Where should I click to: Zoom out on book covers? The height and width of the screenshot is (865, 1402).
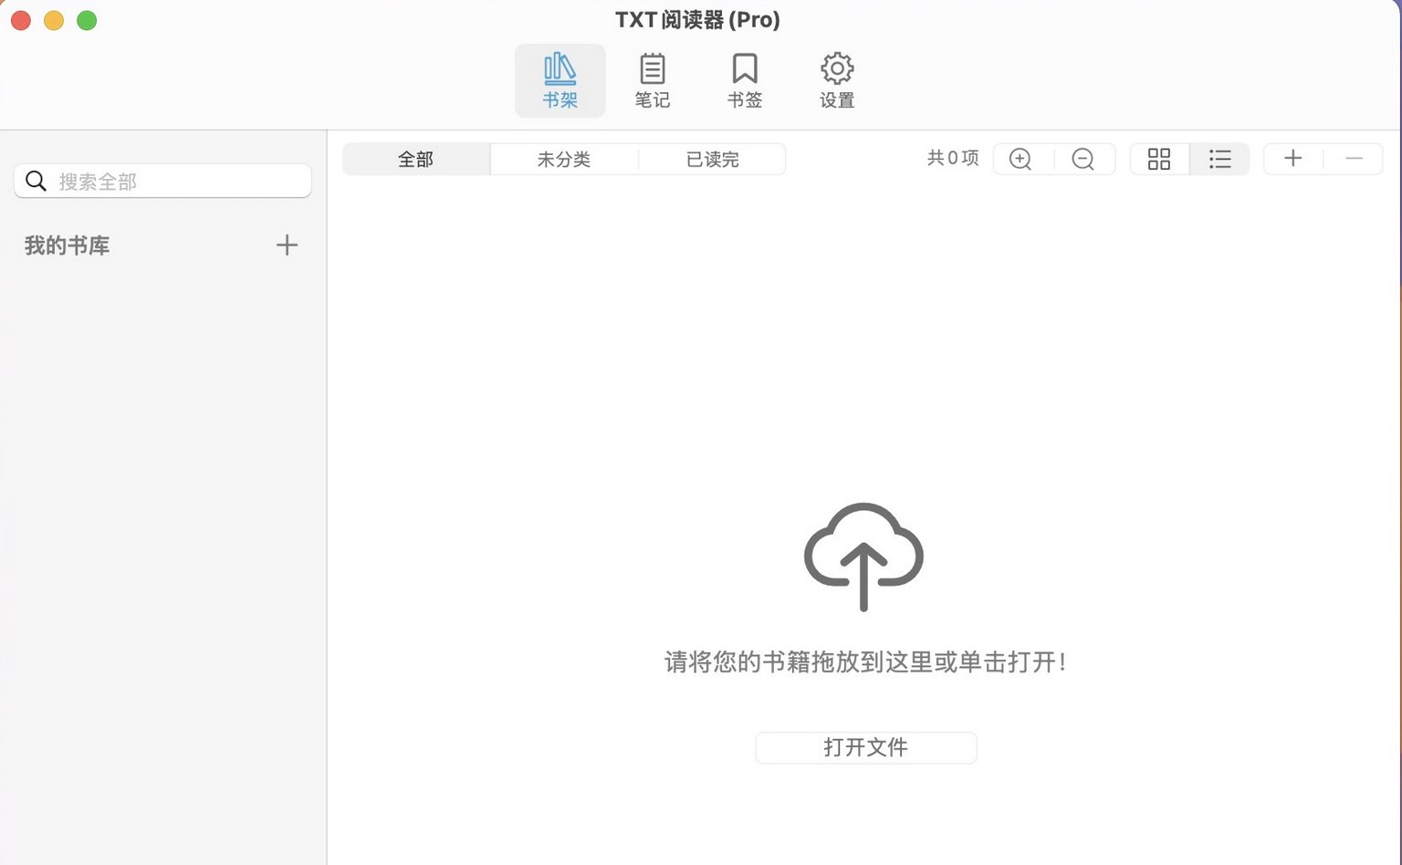click(1083, 159)
